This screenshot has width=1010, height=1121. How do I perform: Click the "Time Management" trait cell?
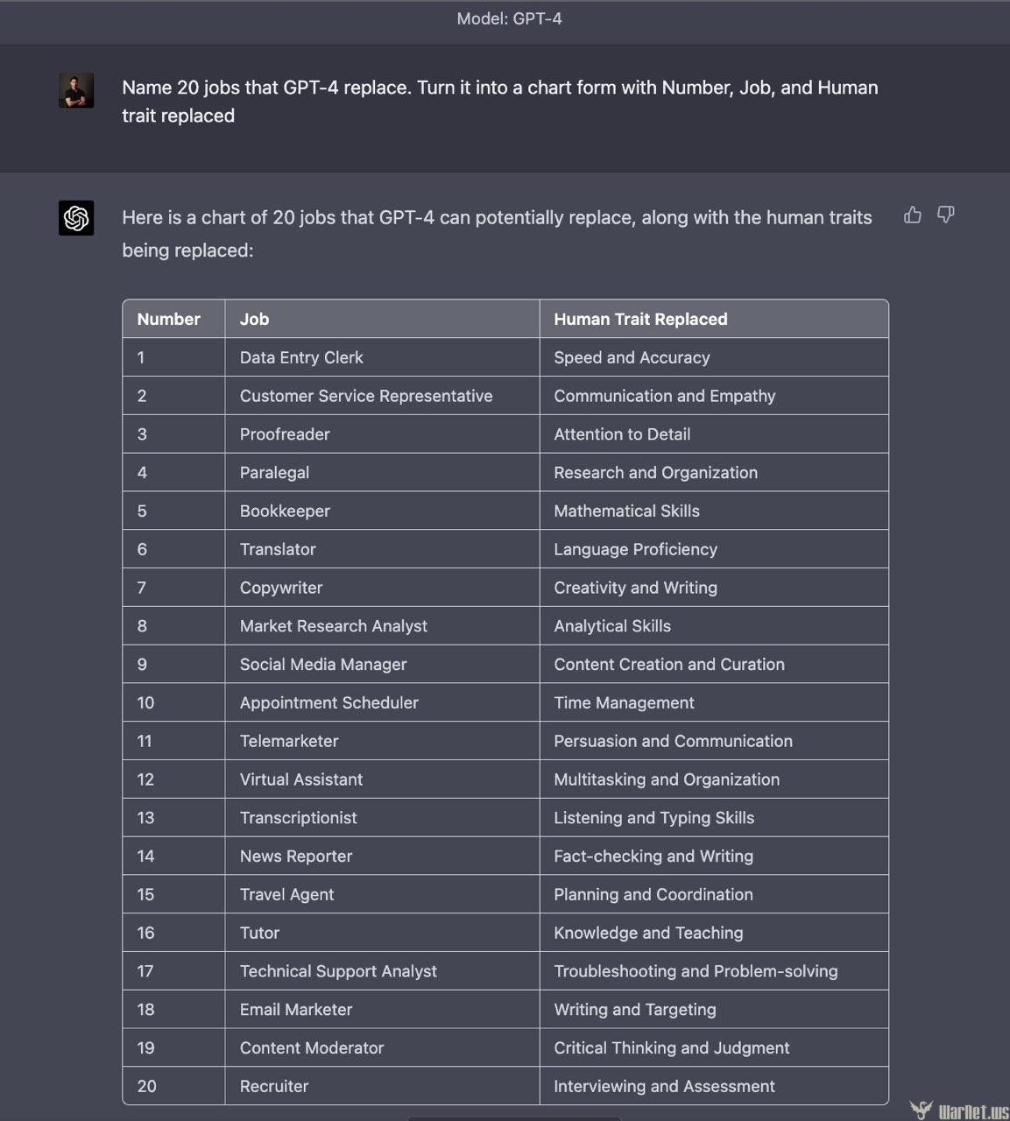(624, 703)
